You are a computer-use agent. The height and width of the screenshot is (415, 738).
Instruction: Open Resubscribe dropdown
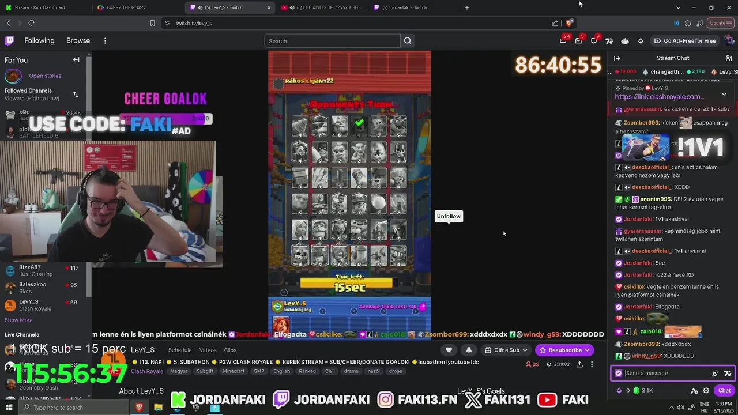click(x=564, y=350)
